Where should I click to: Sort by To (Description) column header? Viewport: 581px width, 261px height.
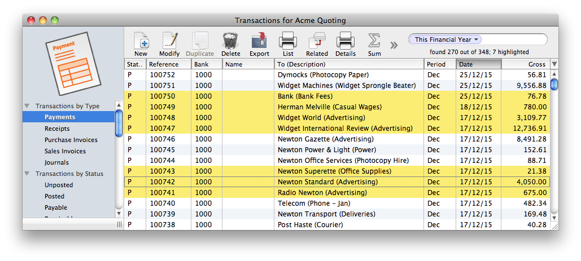tap(349, 64)
